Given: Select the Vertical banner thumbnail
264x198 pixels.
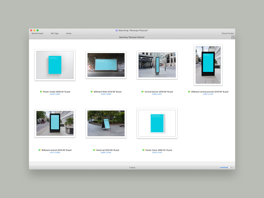Looking at the screenshot, I should point(157,65).
